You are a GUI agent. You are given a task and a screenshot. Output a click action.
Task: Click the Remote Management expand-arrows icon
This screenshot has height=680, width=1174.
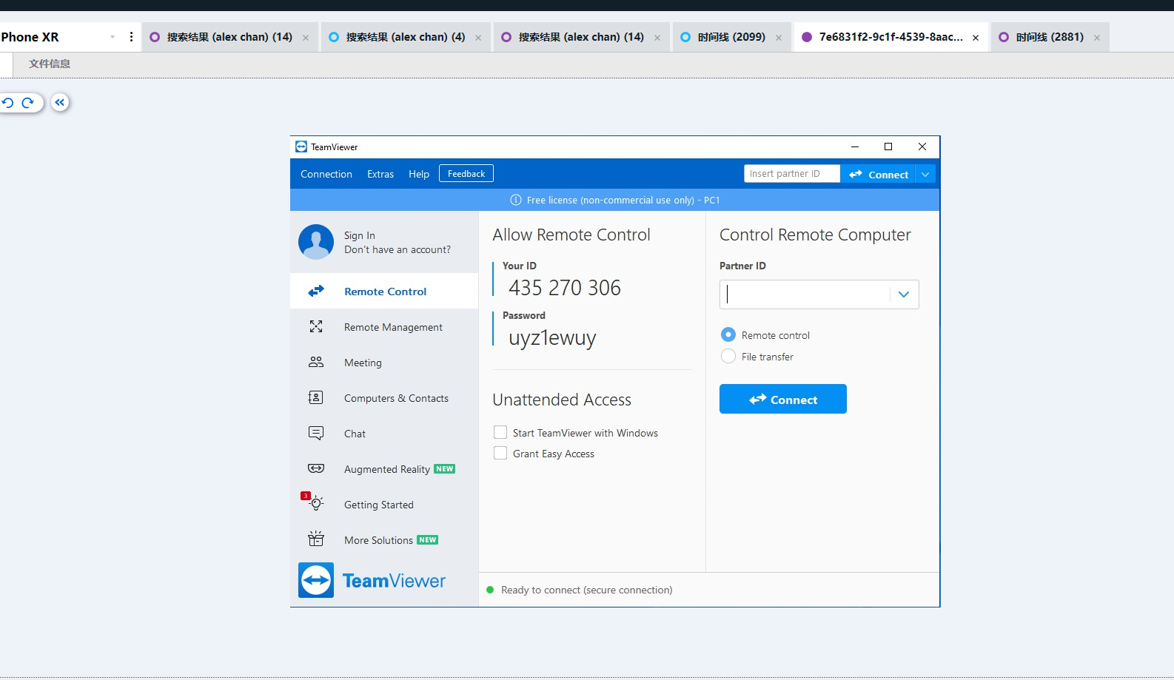pyautogui.click(x=316, y=326)
